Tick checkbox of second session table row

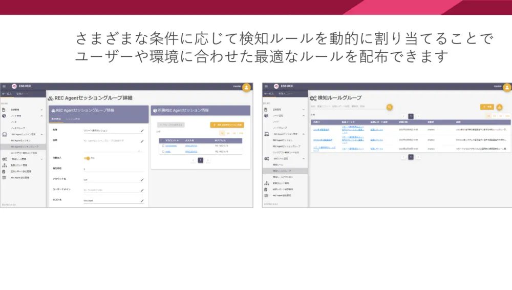point(163,152)
